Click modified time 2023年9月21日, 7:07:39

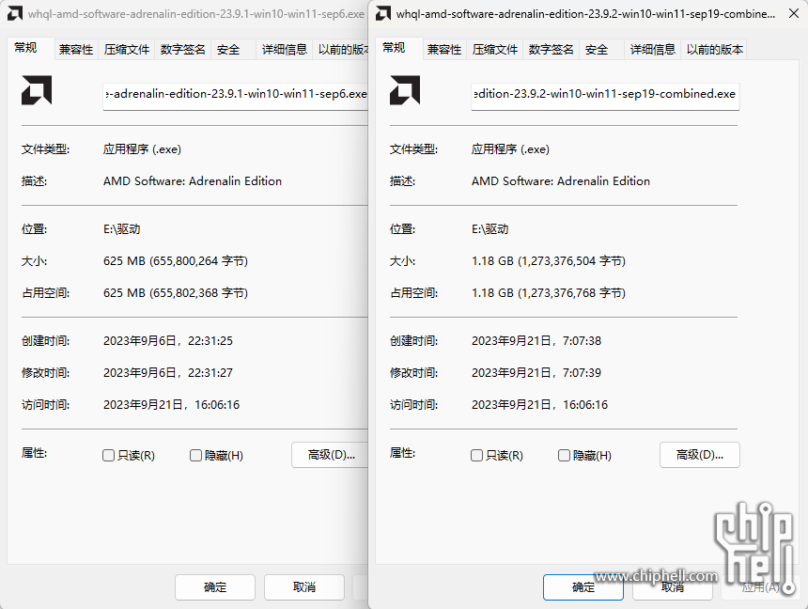(536, 373)
